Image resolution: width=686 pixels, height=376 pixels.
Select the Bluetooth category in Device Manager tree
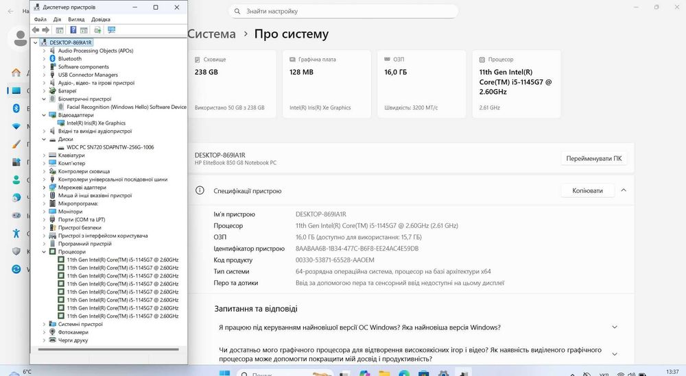point(69,58)
